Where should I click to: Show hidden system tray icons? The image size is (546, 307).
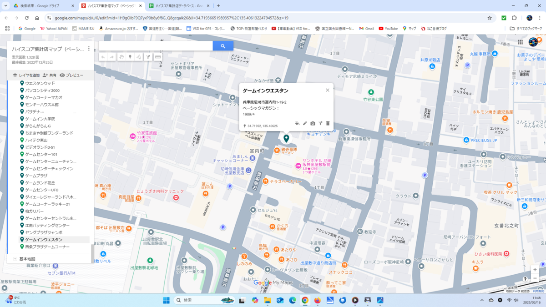click(482, 300)
